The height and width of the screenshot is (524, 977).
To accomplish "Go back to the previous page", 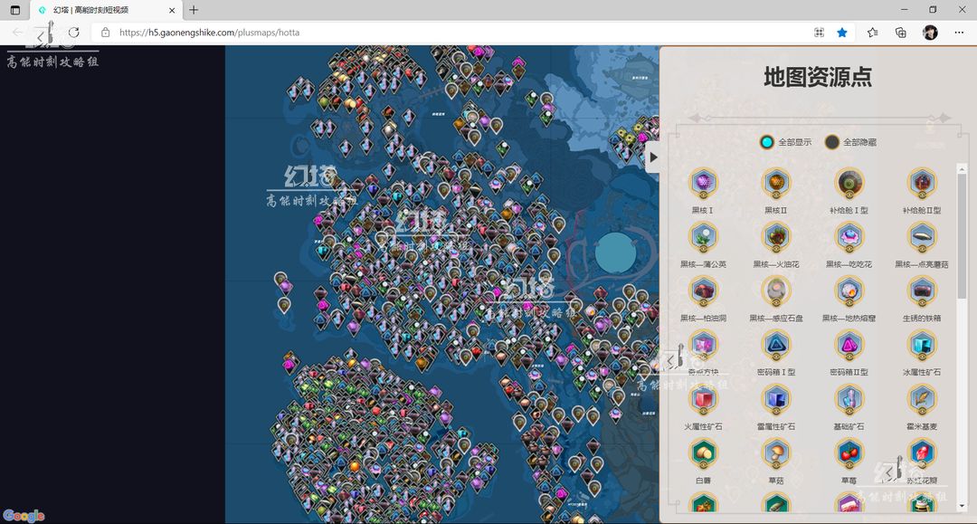I will coord(17,33).
